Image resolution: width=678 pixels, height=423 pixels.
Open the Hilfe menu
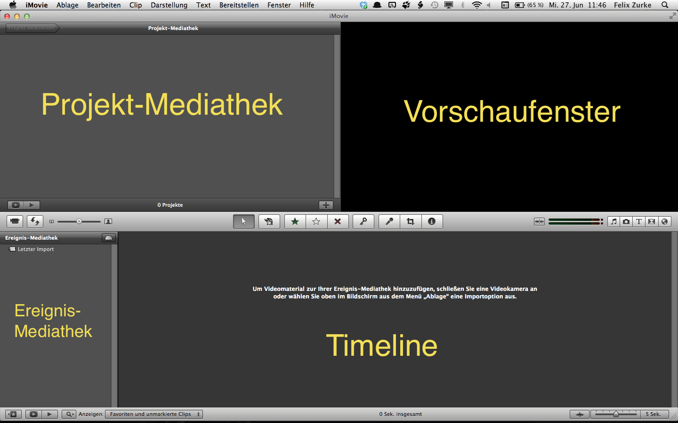(307, 5)
